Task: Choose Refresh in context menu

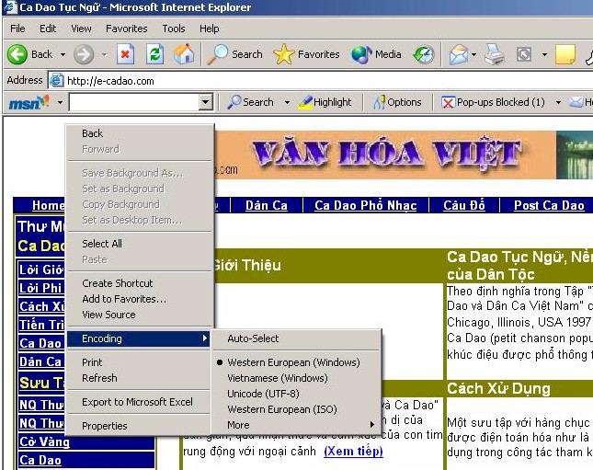Action: pos(139,378)
